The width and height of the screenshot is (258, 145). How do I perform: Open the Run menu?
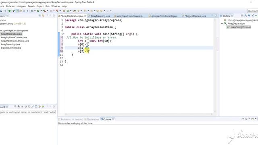tap(48, 6)
